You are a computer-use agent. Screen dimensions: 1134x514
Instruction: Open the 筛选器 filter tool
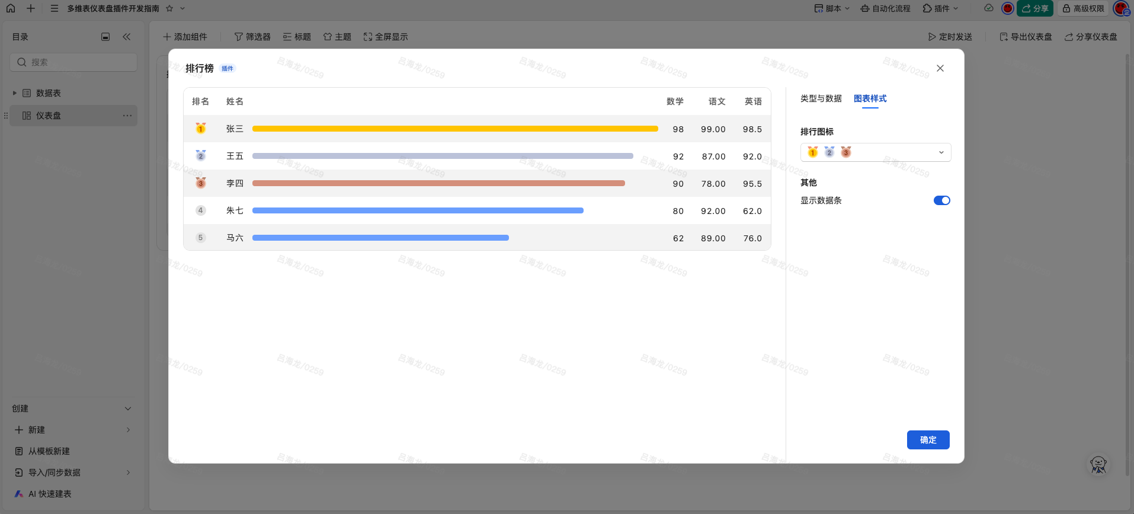pos(252,37)
